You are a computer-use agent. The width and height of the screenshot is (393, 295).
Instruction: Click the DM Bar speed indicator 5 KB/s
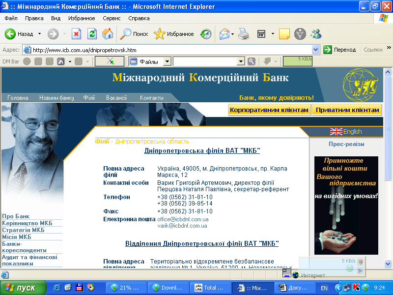click(x=298, y=61)
